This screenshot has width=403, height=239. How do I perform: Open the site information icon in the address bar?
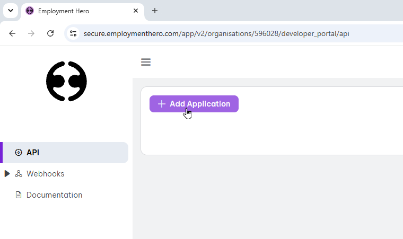coord(73,33)
